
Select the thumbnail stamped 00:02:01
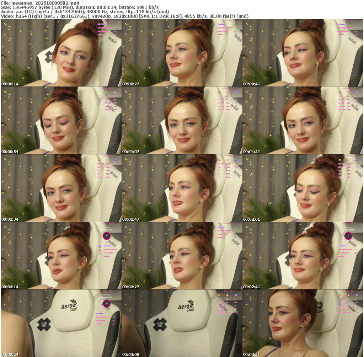coord(303,188)
